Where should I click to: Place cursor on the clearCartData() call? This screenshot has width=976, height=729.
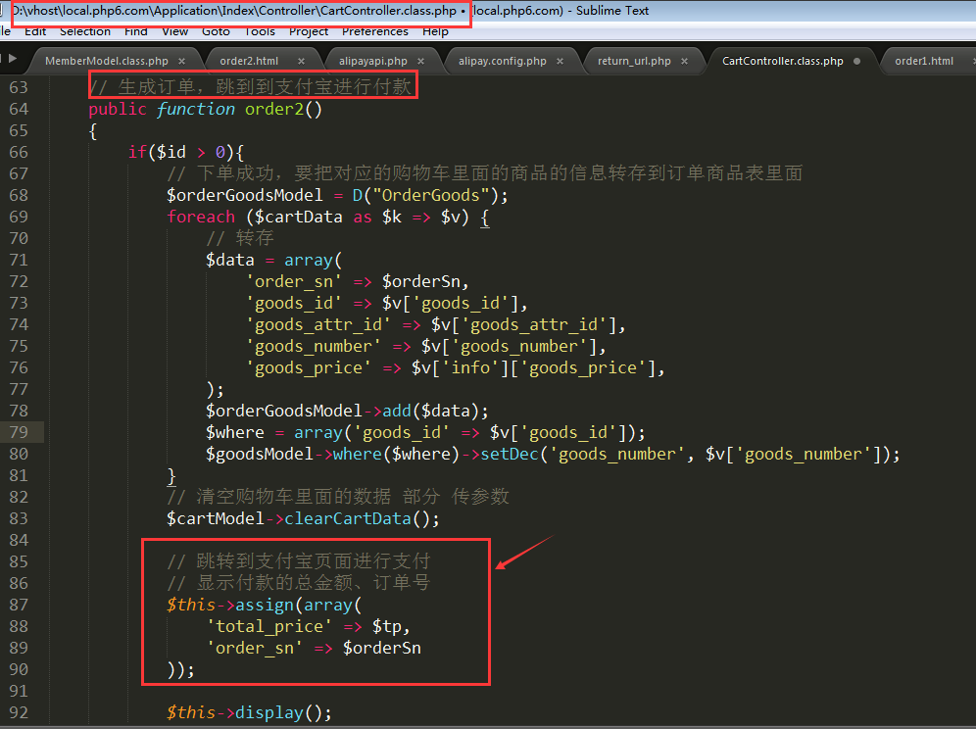361,518
